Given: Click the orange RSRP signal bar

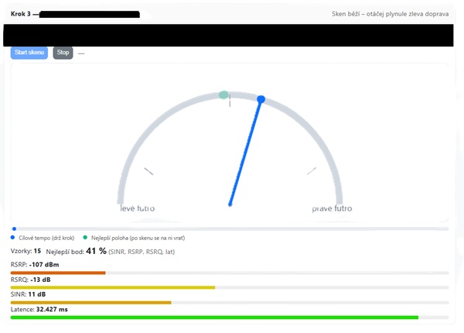Looking at the screenshot, I should (x=58, y=273).
